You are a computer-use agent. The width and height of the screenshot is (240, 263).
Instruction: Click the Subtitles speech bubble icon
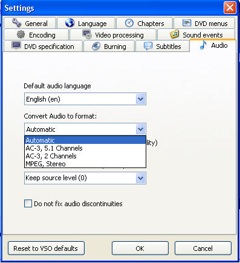coord(148,46)
